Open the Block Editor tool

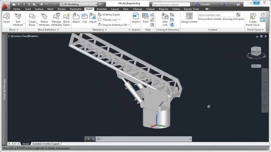pos(66,19)
